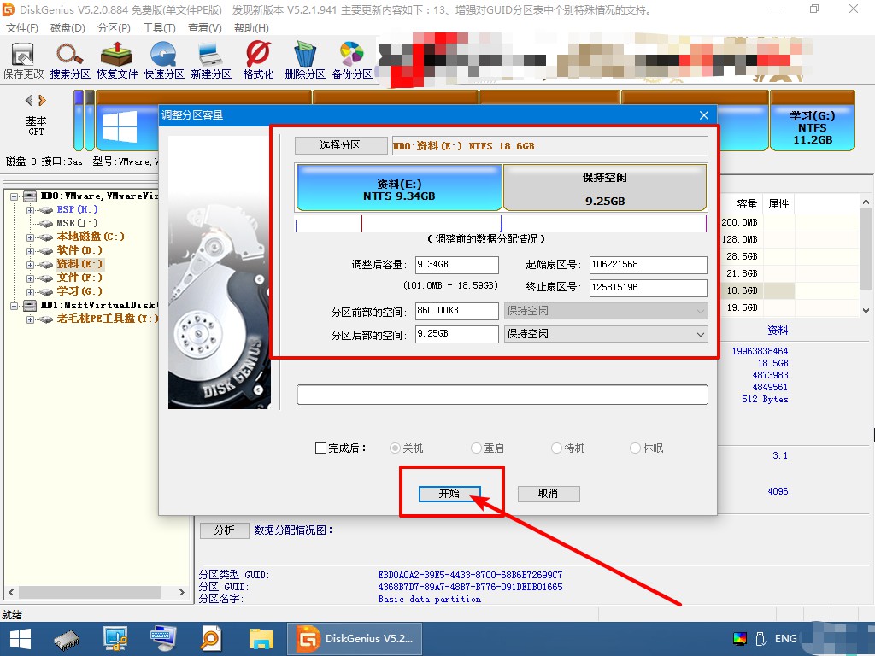Collapse the HD0 VMware disk node
The height and width of the screenshot is (656, 875).
14,196
